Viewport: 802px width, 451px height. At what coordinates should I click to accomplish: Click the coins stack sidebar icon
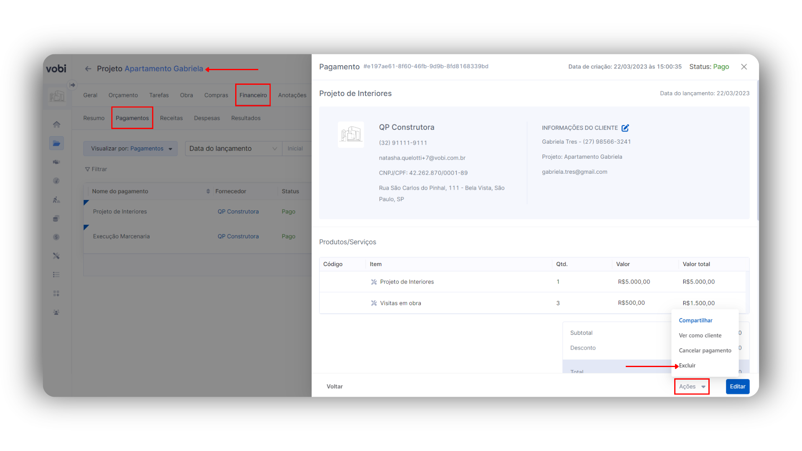click(x=56, y=218)
